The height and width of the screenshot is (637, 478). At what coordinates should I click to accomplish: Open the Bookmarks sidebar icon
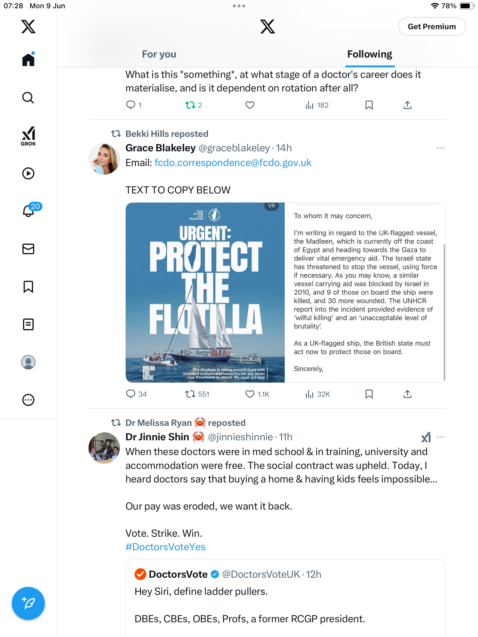click(x=28, y=287)
